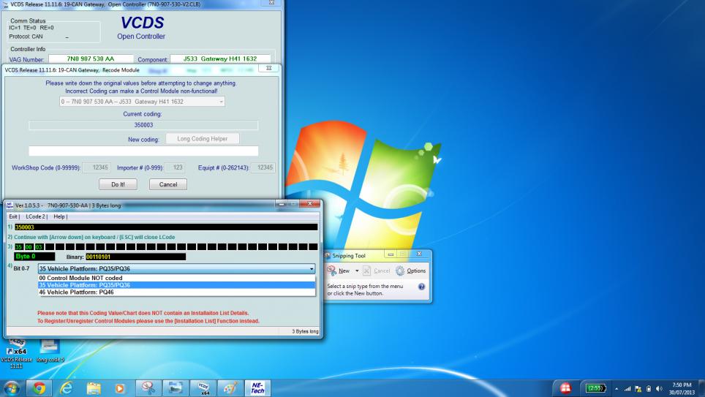Minimize the Snipping Tool window

tap(391, 254)
